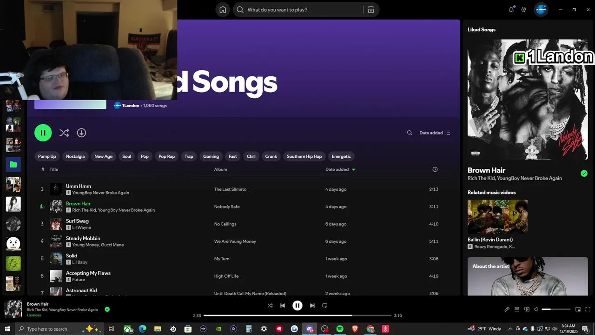Image resolution: width=595 pixels, height=335 pixels.
Task: Open Spotify from the Windows taskbar
Action: [x=340, y=329]
